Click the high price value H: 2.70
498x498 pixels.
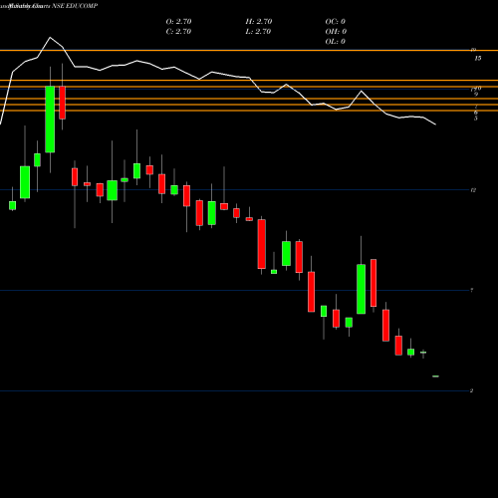(x=259, y=21)
